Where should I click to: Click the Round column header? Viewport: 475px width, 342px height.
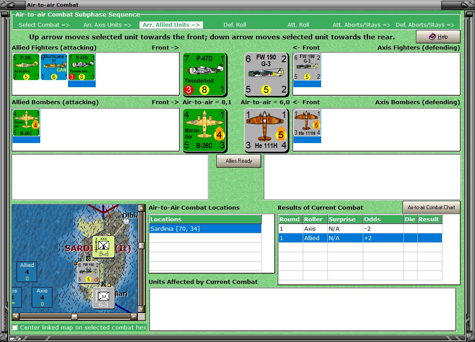291,220
